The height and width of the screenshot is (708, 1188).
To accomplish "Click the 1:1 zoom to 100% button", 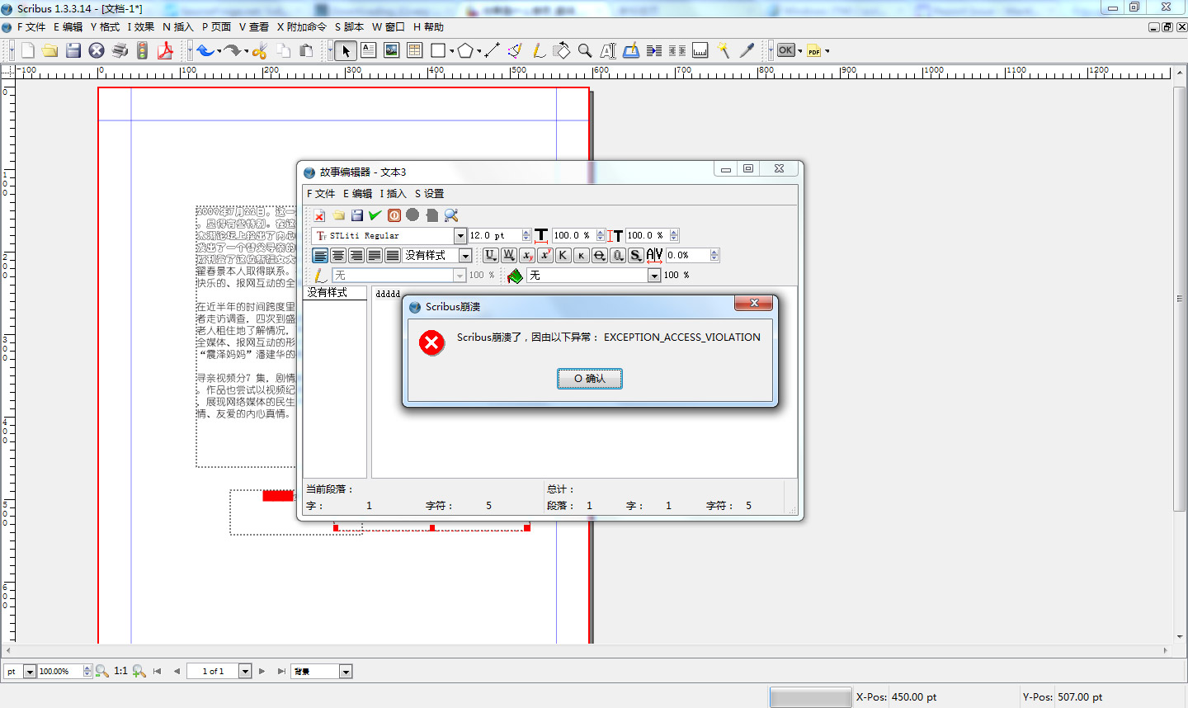I will [x=120, y=671].
